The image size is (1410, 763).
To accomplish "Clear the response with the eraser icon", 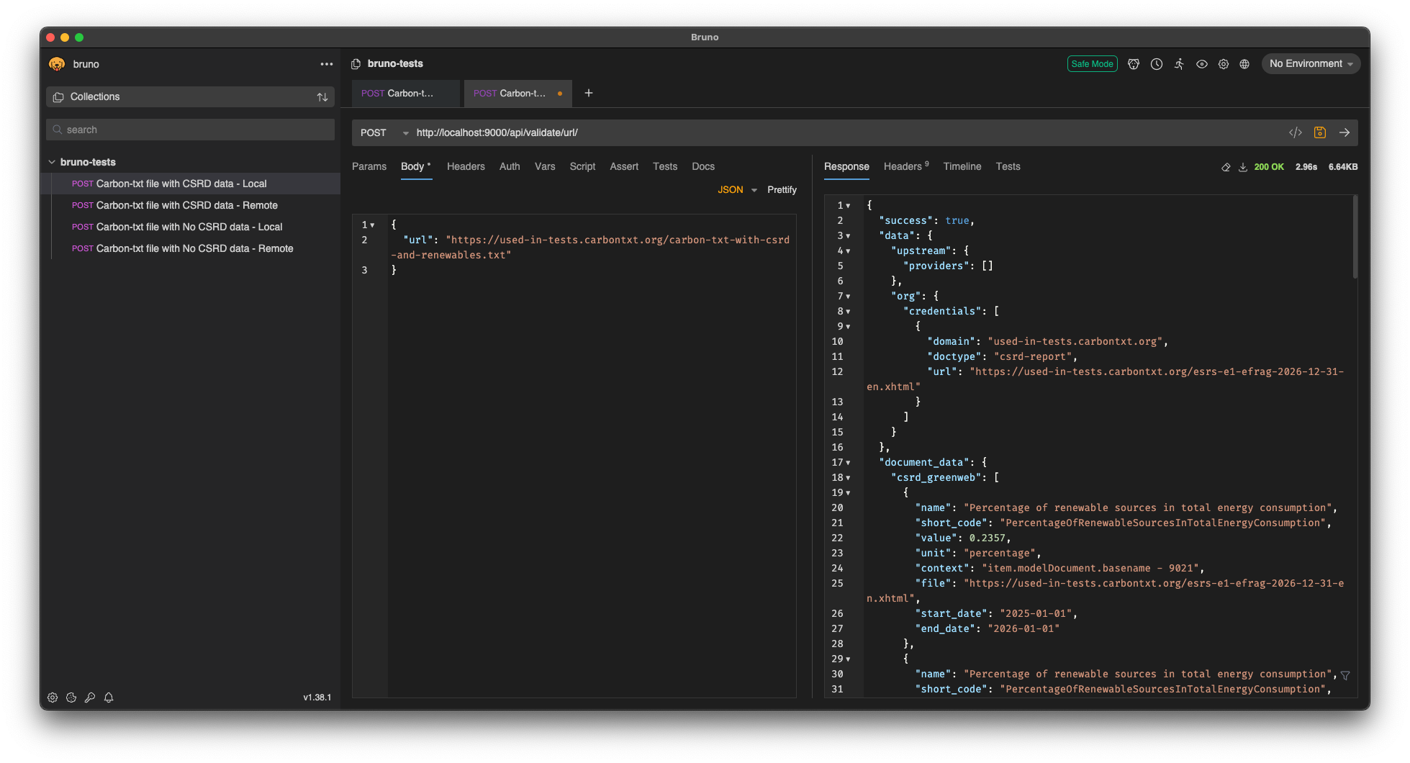I will 1226,167.
